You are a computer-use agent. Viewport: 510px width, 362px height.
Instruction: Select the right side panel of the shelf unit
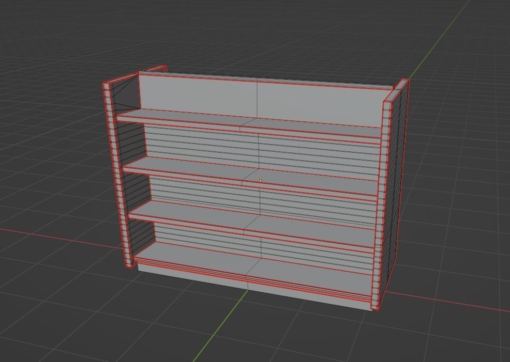tap(390, 194)
